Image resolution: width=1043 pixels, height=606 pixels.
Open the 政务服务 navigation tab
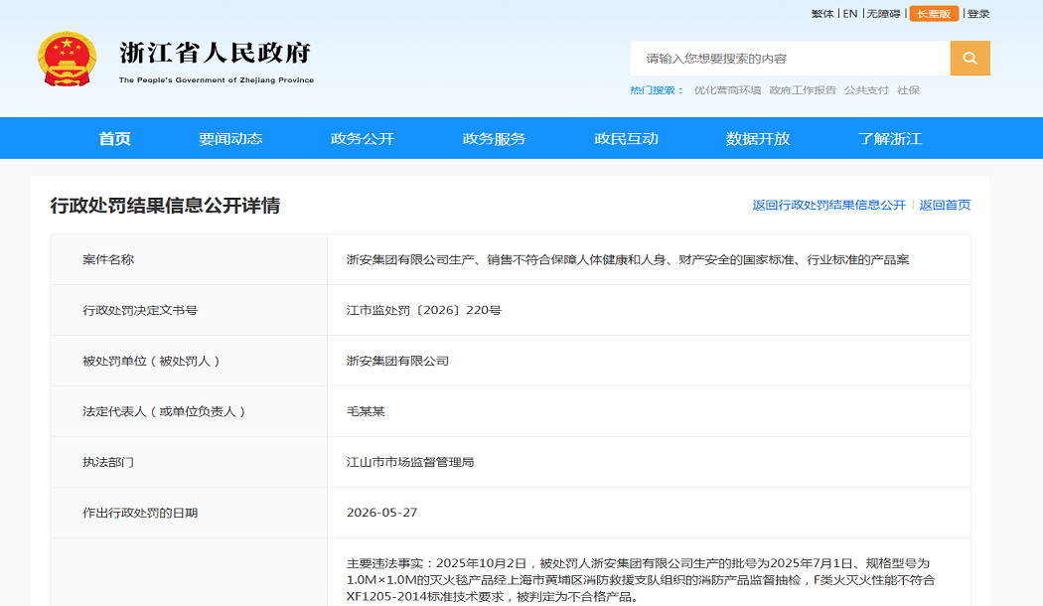[x=495, y=138]
